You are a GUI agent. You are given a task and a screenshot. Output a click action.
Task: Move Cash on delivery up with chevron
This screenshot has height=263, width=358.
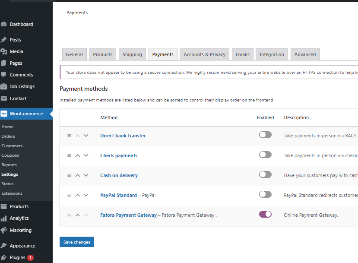78,175
